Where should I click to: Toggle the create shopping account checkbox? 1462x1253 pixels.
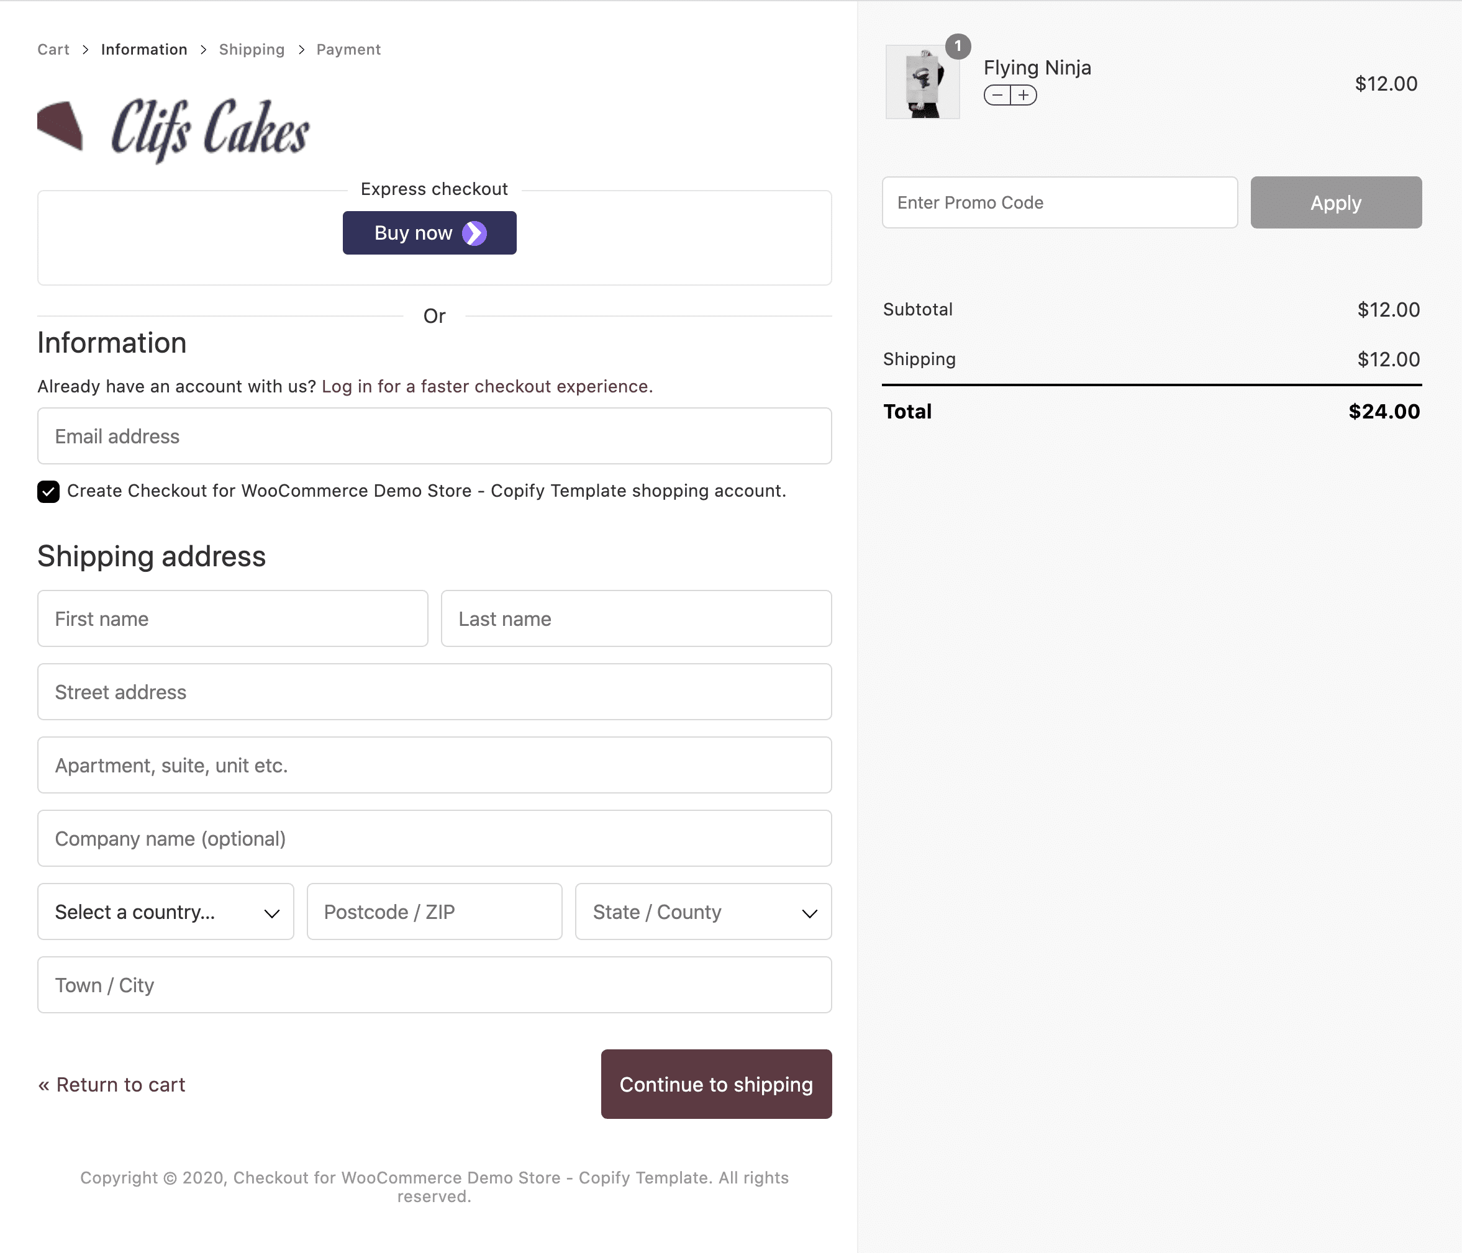48,492
